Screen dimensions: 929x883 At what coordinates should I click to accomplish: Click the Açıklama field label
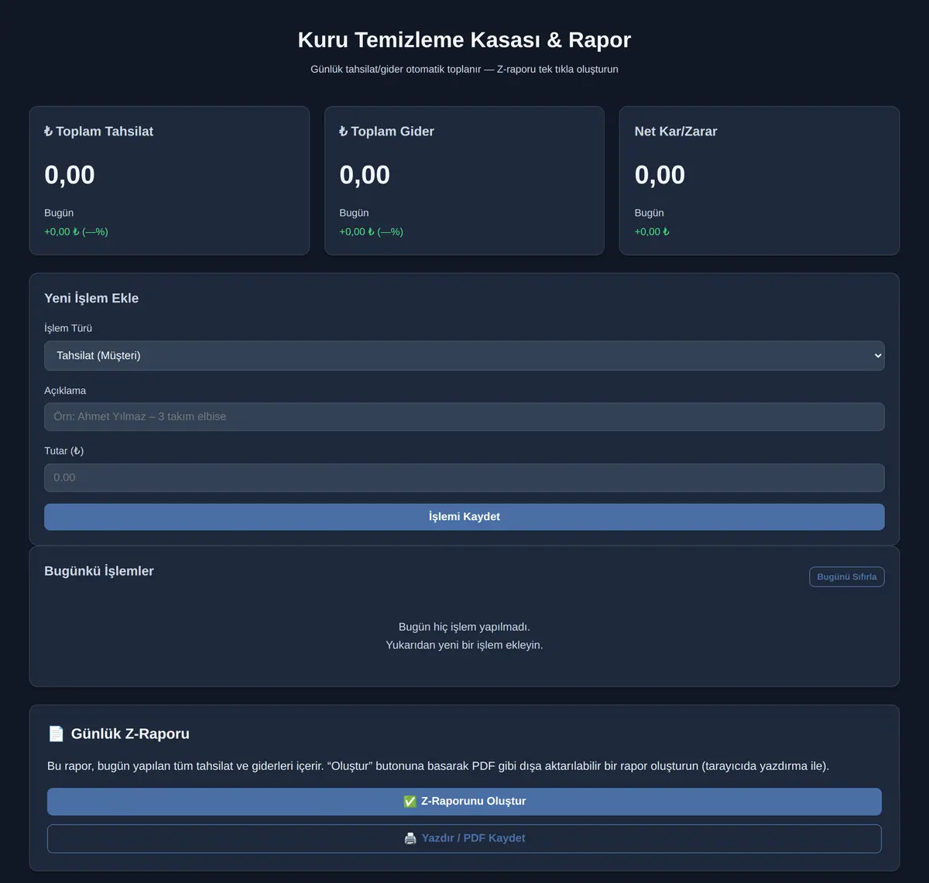(x=65, y=391)
